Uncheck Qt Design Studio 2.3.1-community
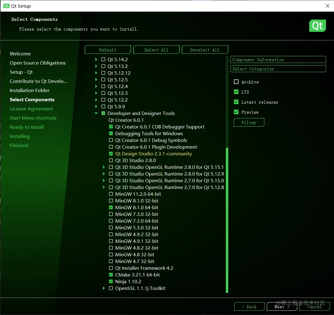Viewport: 334px width, 315px height. [111, 154]
